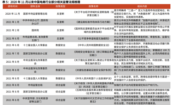Screen dimensions: 175x105
Task: Click the content starting '建立了以网信部门、公安机关'
Action: click(142, 70)
